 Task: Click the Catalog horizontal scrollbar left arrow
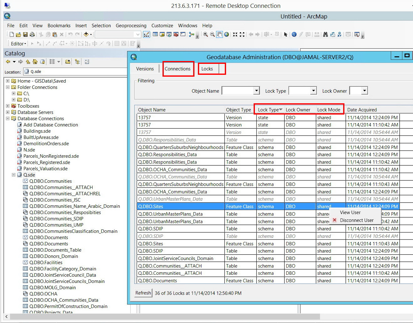7,317
